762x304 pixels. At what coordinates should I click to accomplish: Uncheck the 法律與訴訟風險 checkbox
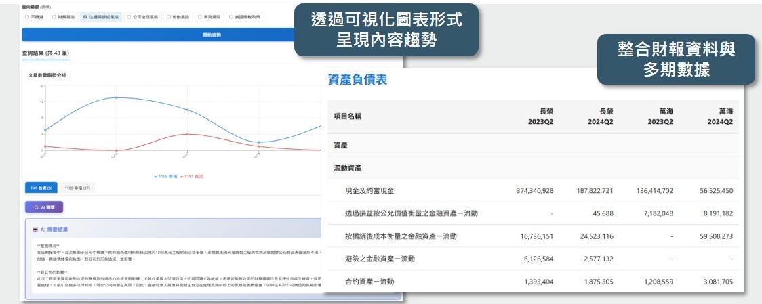coord(85,16)
